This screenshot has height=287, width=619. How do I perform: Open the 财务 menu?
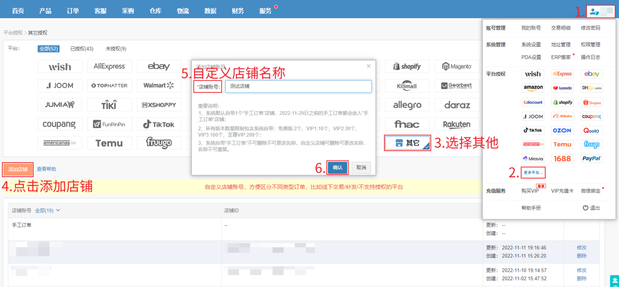coord(238,11)
